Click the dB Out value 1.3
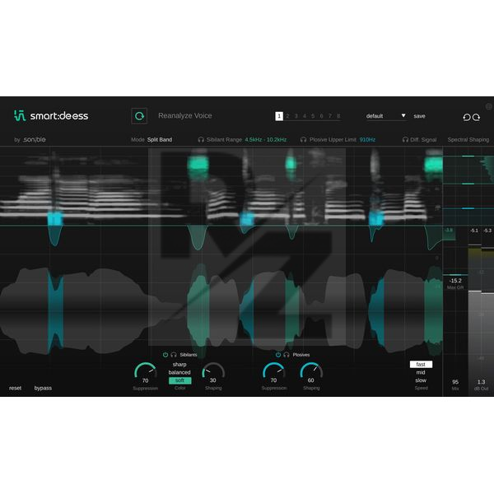The width and height of the screenshot is (494, 494). pyautogui.click(x=481, y=382)
